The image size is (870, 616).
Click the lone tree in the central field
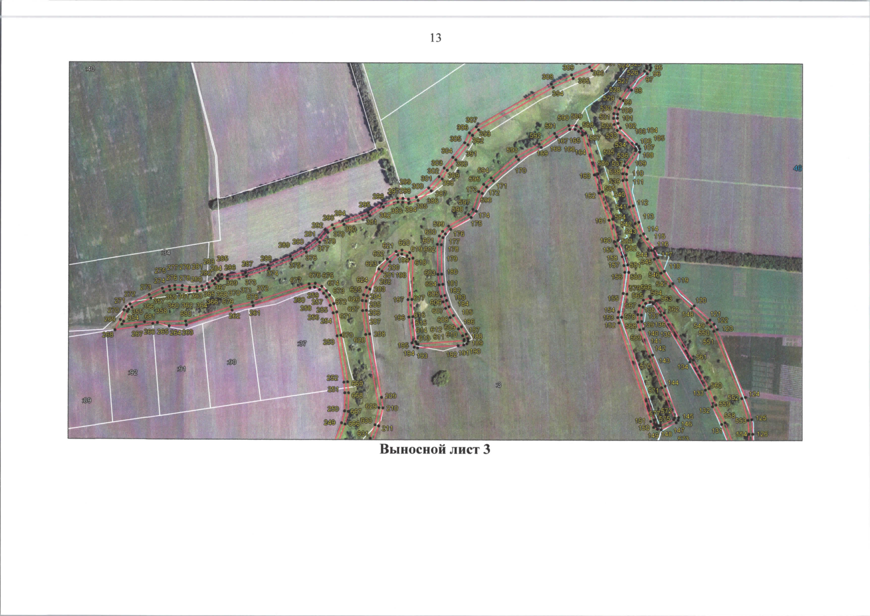[440, 379]
